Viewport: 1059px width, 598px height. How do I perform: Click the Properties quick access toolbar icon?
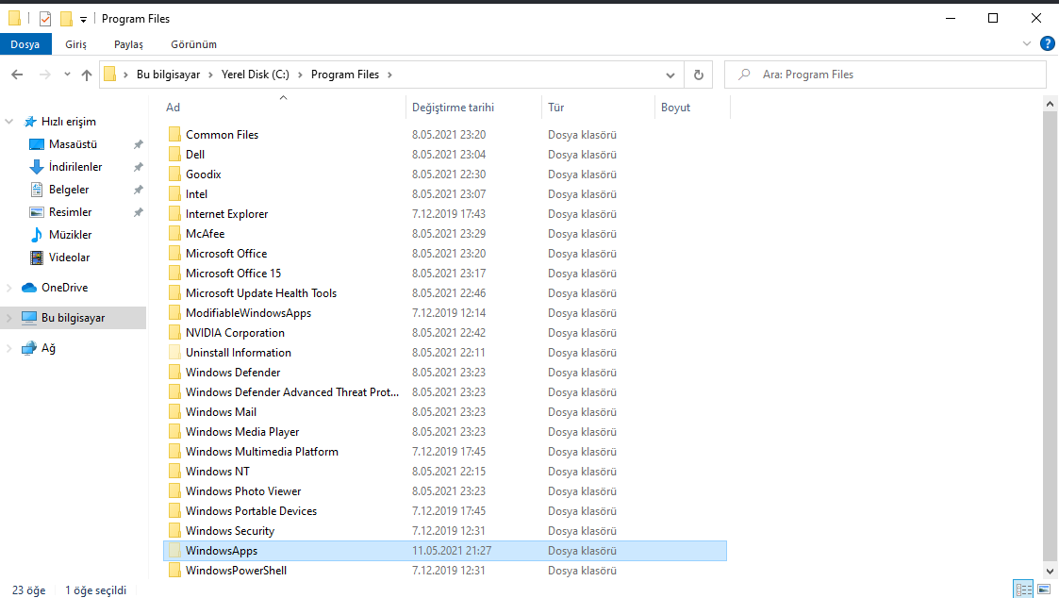(45, 19)
